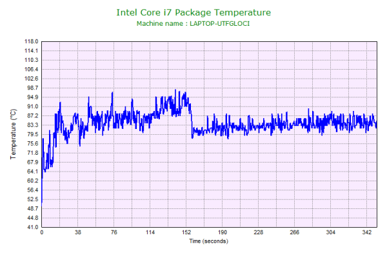The width and height of the screenshot is (387, 258).
Task: Click the 83.3 y-axis value
Action: tap(33, 125)
